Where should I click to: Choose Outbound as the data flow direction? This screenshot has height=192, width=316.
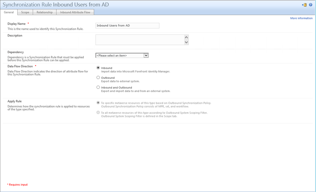[x=98, y=77]
